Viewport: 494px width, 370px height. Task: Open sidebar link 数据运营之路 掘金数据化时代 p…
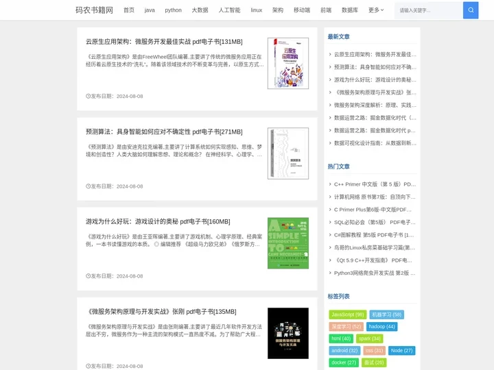[375, 130]
